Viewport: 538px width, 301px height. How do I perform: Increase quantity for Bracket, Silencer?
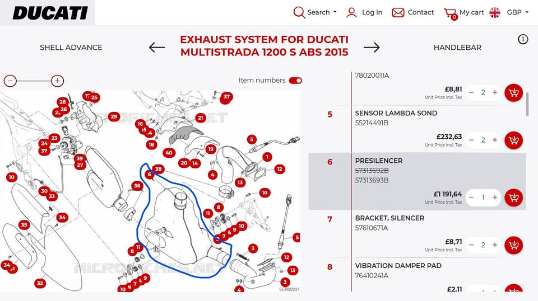(495, 245)
